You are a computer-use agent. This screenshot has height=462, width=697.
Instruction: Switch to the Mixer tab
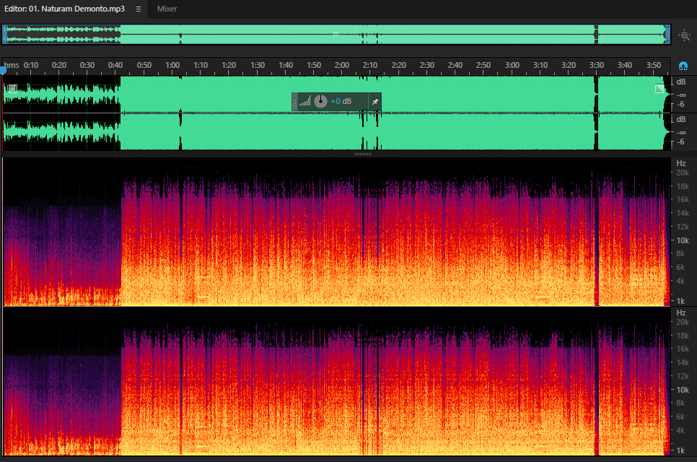coord(167,9)
